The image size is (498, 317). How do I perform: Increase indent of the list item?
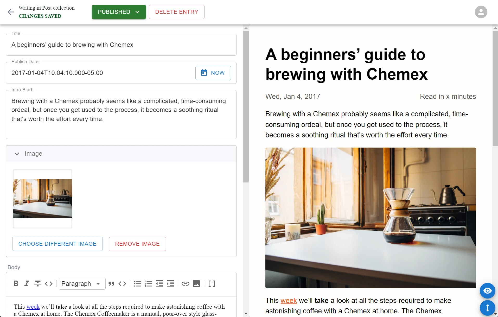[170, 283]
